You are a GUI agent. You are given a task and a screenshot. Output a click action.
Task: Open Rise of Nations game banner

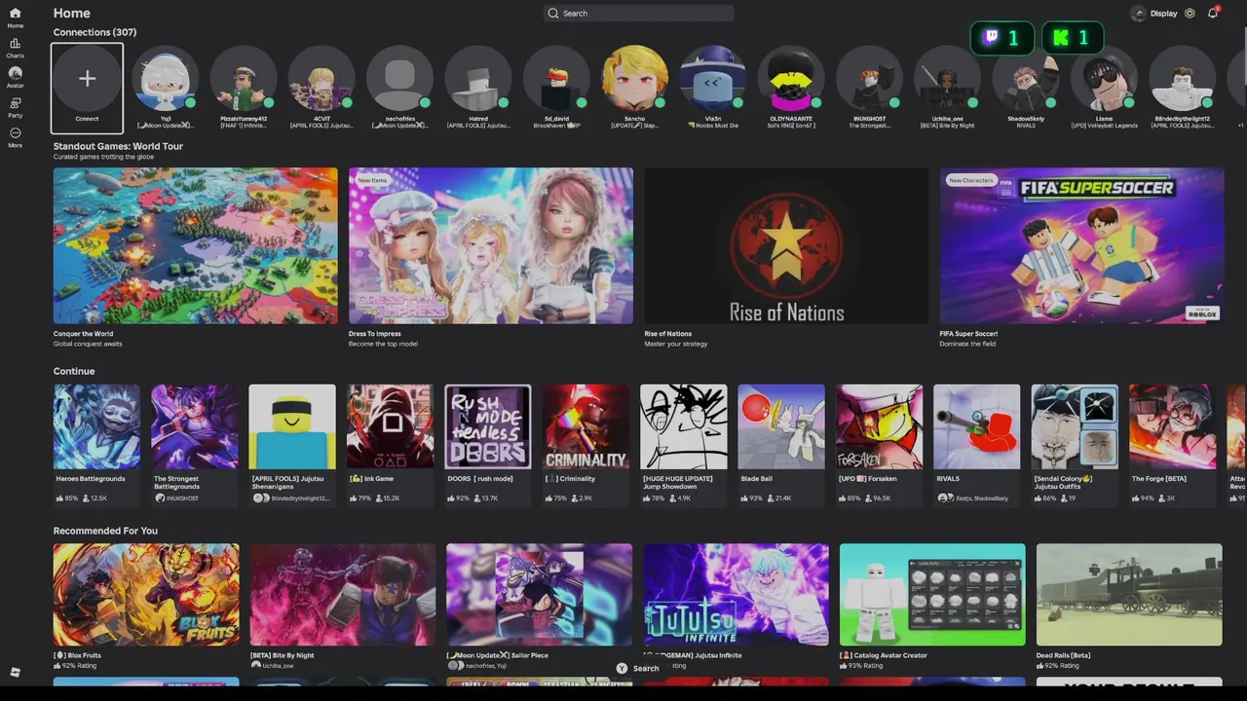tap(786, 245)
